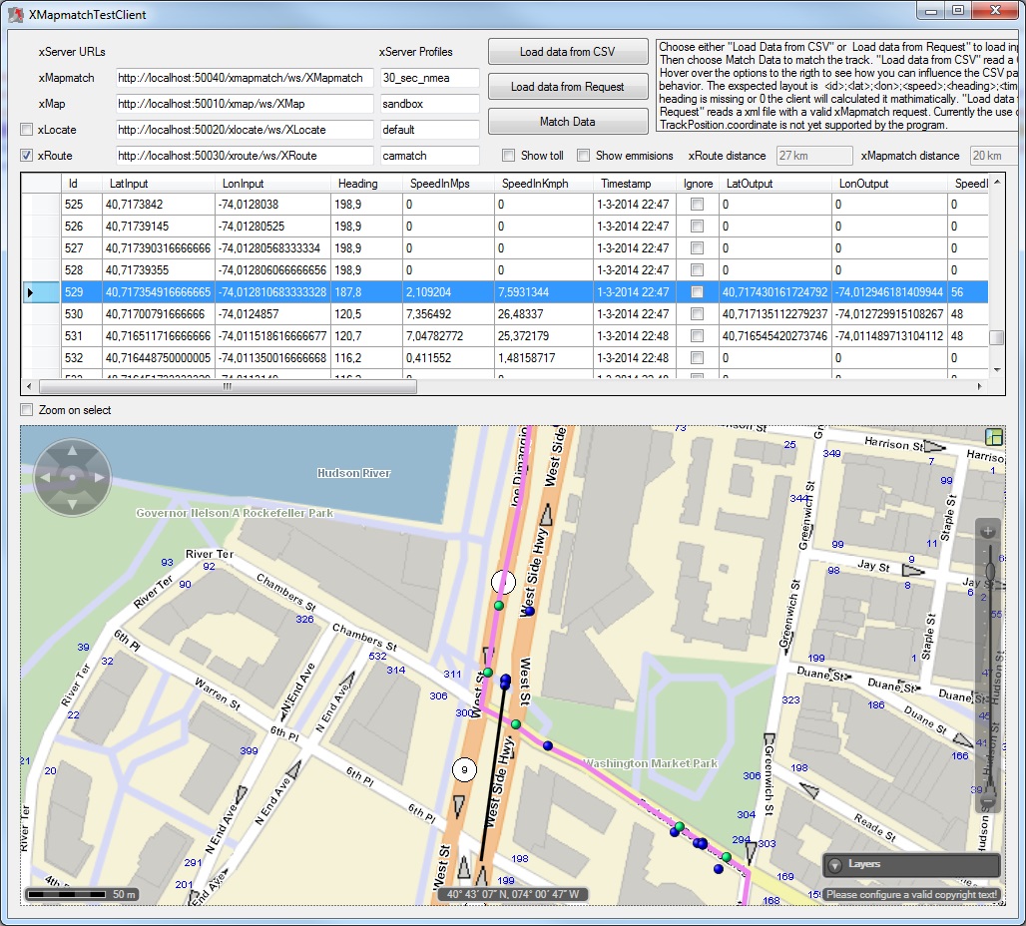Expand the Layers panel on map
The image size is (1026, 926).
click(835, 865)
